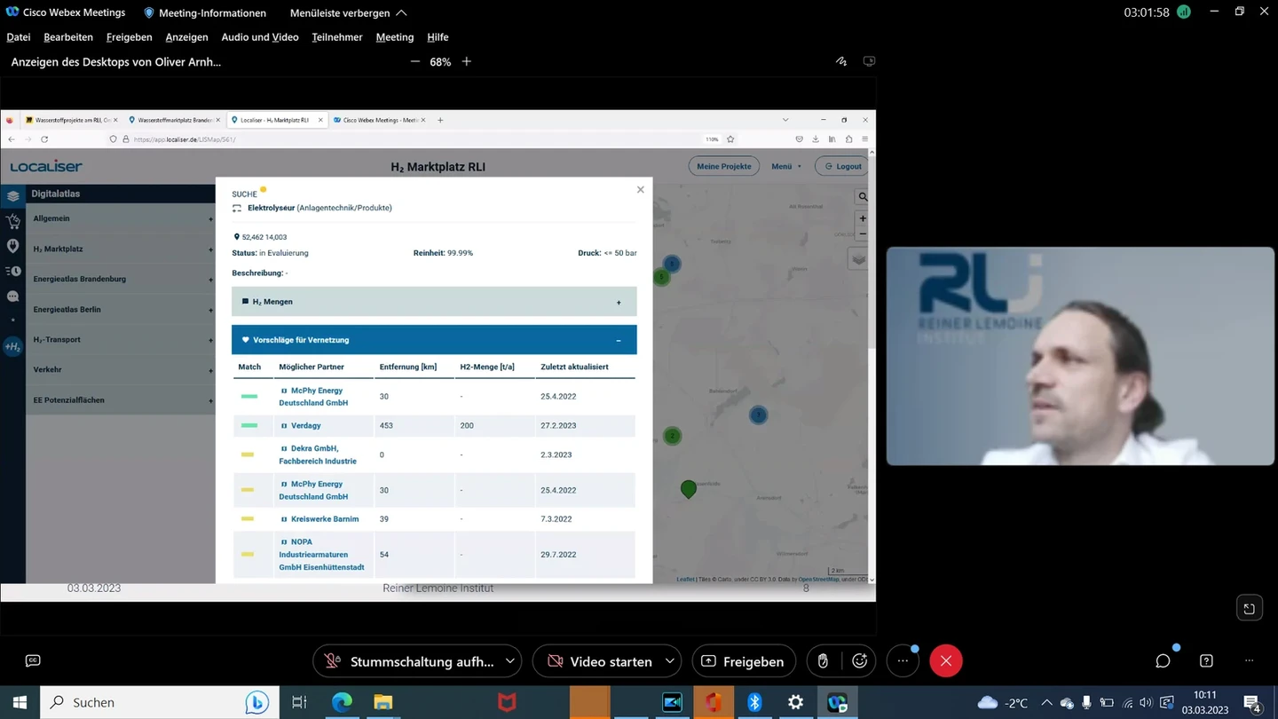Reload the shared Firefox page
The width and height of the screenshot is (1278, 719).
click(44, 139)
